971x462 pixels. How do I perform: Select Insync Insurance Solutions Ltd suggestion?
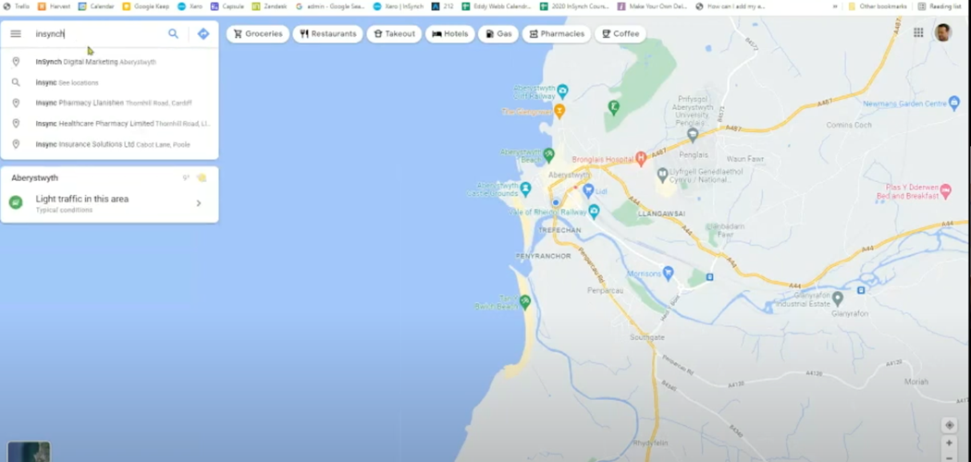pyautogui.click(x=113, y=144)
